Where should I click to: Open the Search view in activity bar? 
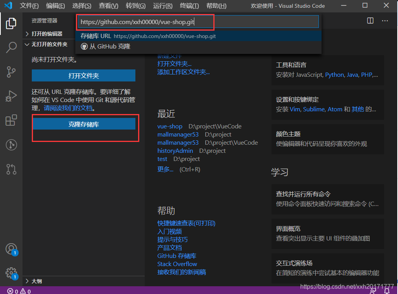(11, 47)
